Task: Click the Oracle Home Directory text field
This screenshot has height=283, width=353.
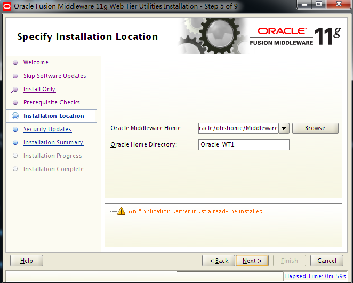Action: click(x=244, y=145)
